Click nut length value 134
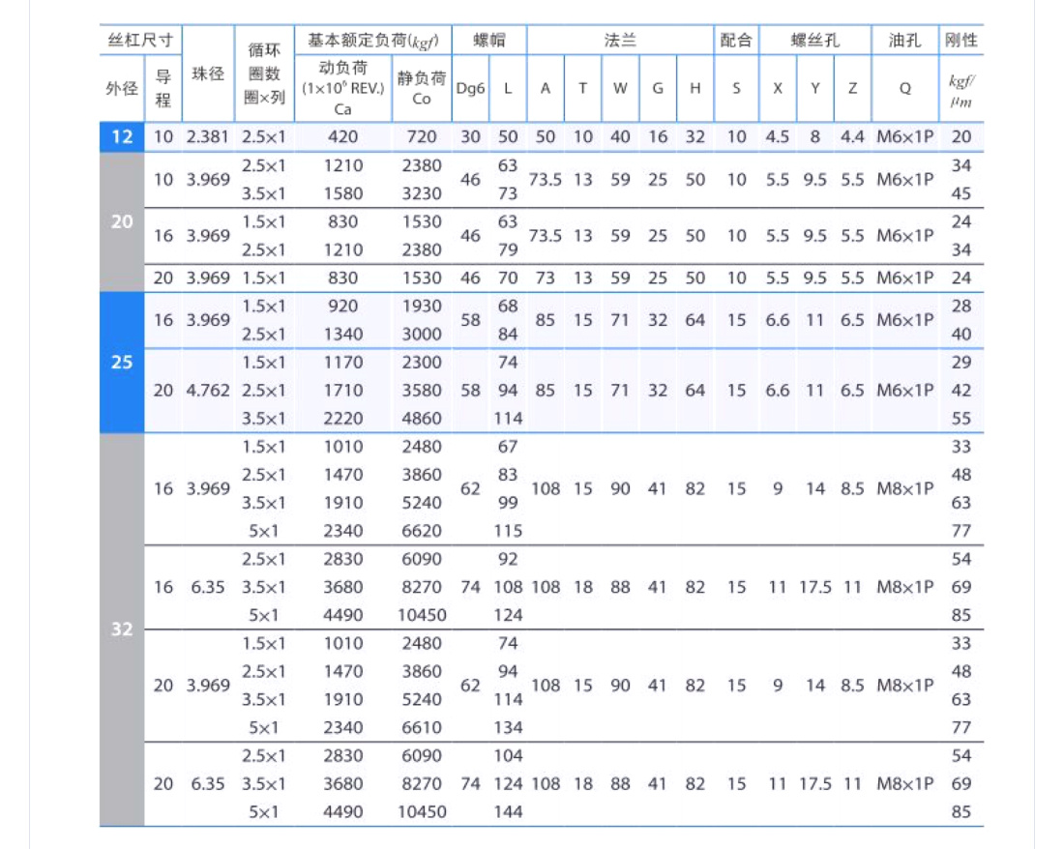This screenshot has height=849, width=1064. 508,727
